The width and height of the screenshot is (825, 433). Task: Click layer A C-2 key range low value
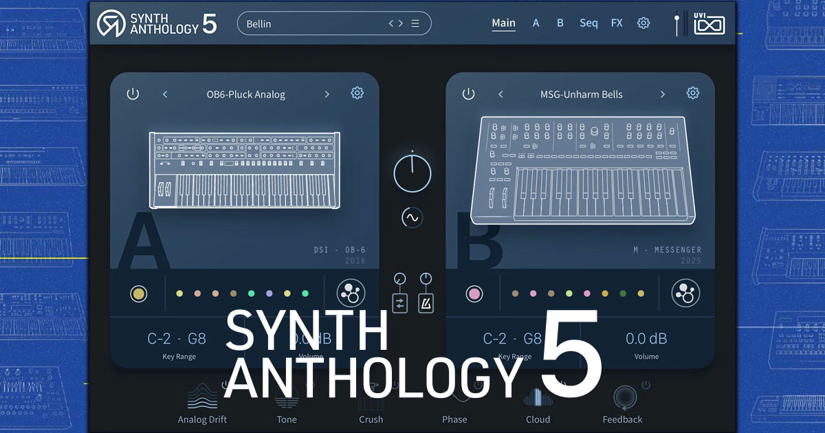159,339
